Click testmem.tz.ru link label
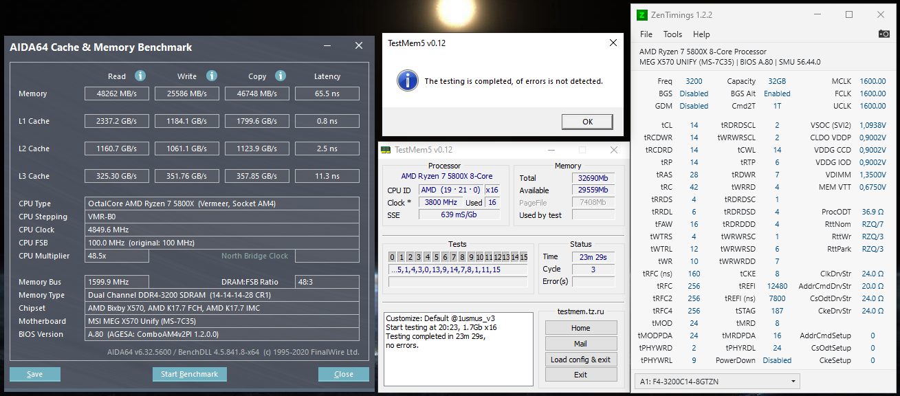 580,311
